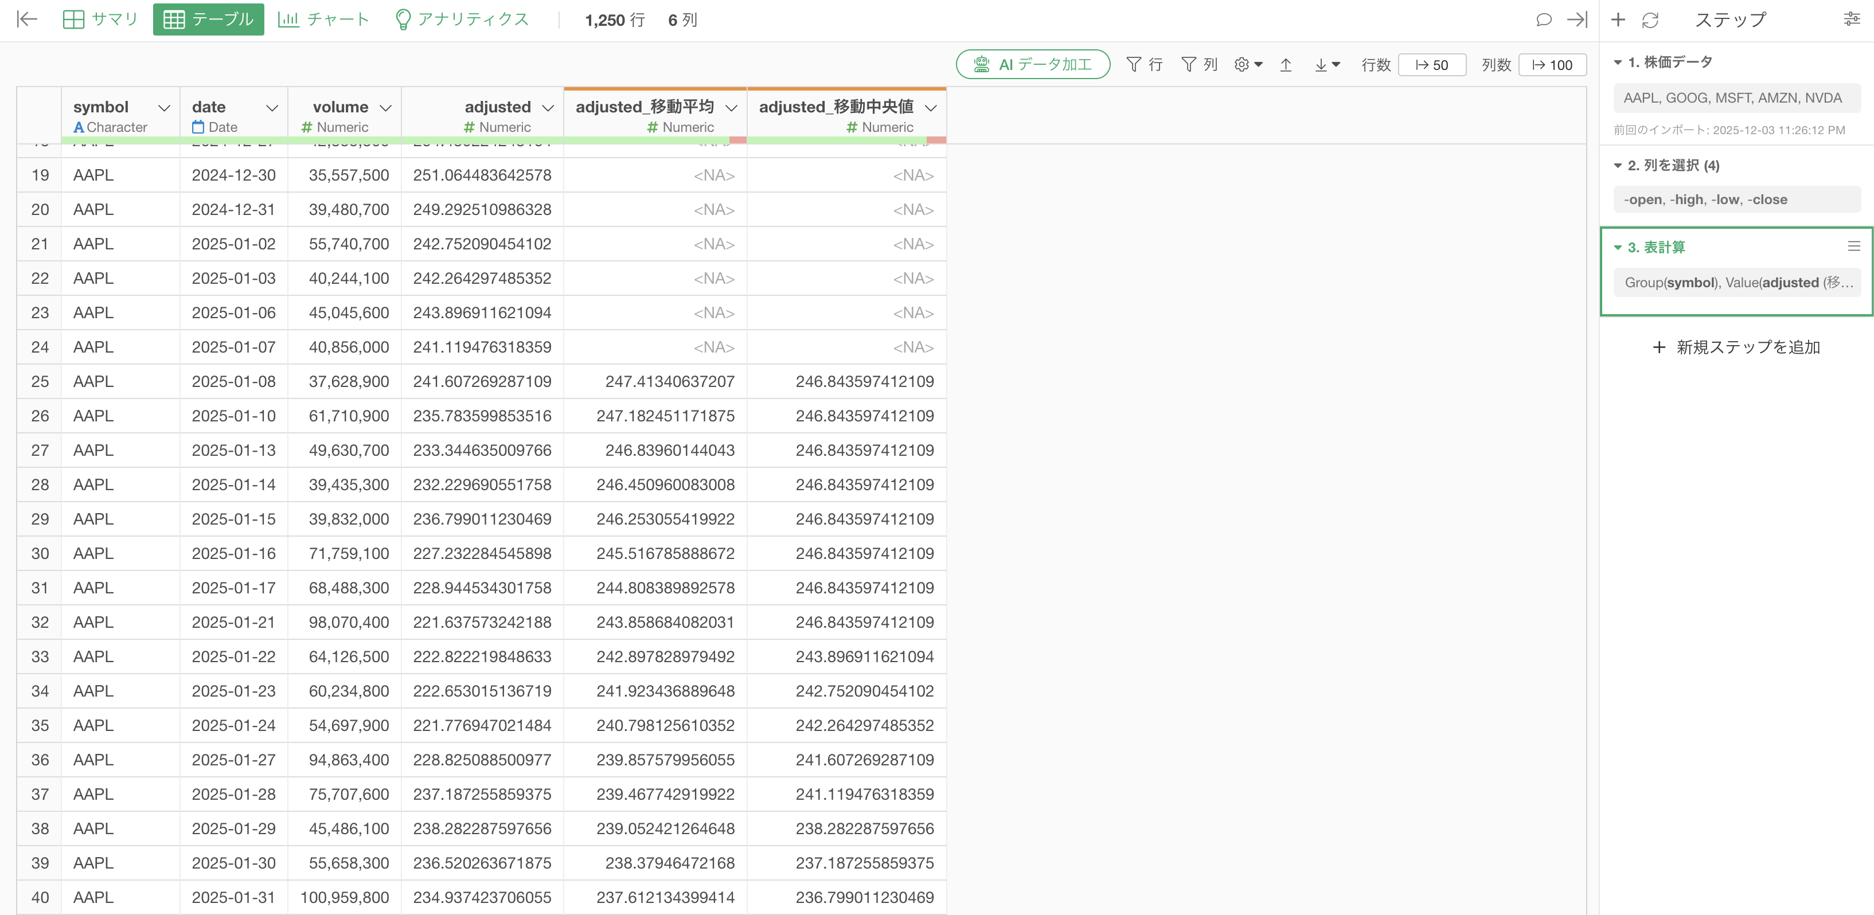Open the symbol column dropdown menu
Image resolution: width=1874 pixels, height=915 pixels.
pyautogui.click(x=165, y=108)
